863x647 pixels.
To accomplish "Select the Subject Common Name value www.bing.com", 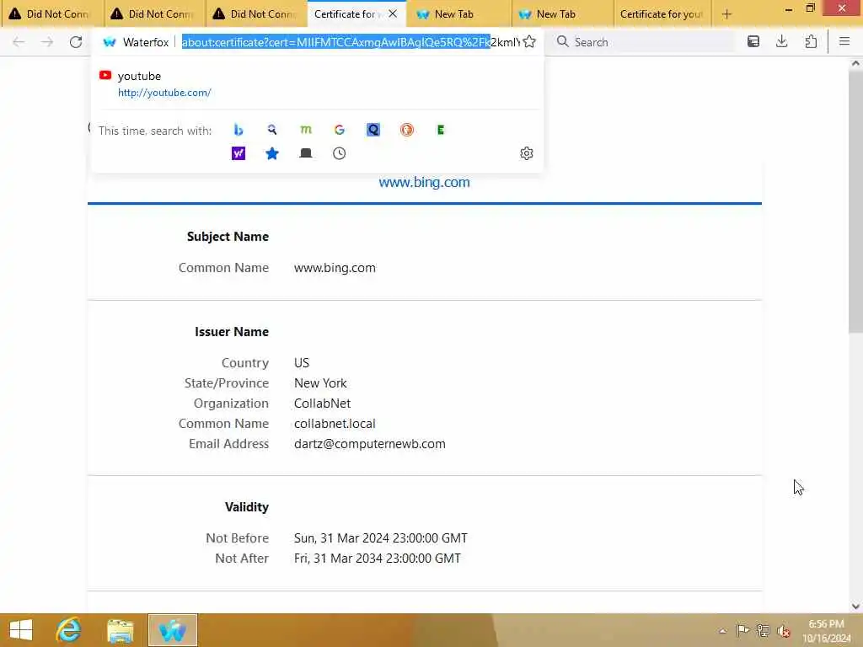I will tap(335, 268).
